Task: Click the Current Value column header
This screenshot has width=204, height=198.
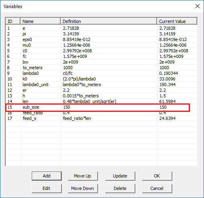Action: [x=177, y=21]
